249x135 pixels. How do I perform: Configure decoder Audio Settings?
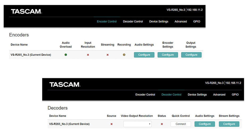(205, 124)
